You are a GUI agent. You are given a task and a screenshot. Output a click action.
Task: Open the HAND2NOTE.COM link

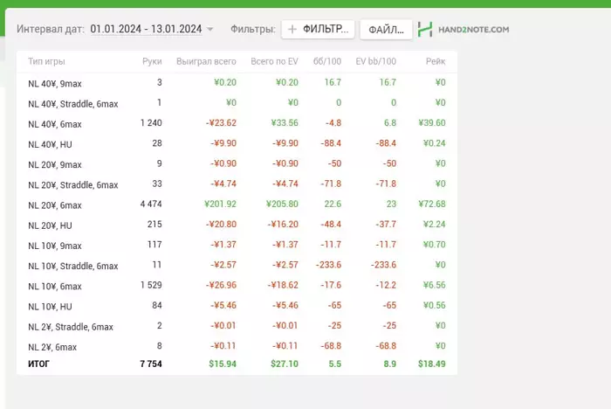tap(473, 30)
